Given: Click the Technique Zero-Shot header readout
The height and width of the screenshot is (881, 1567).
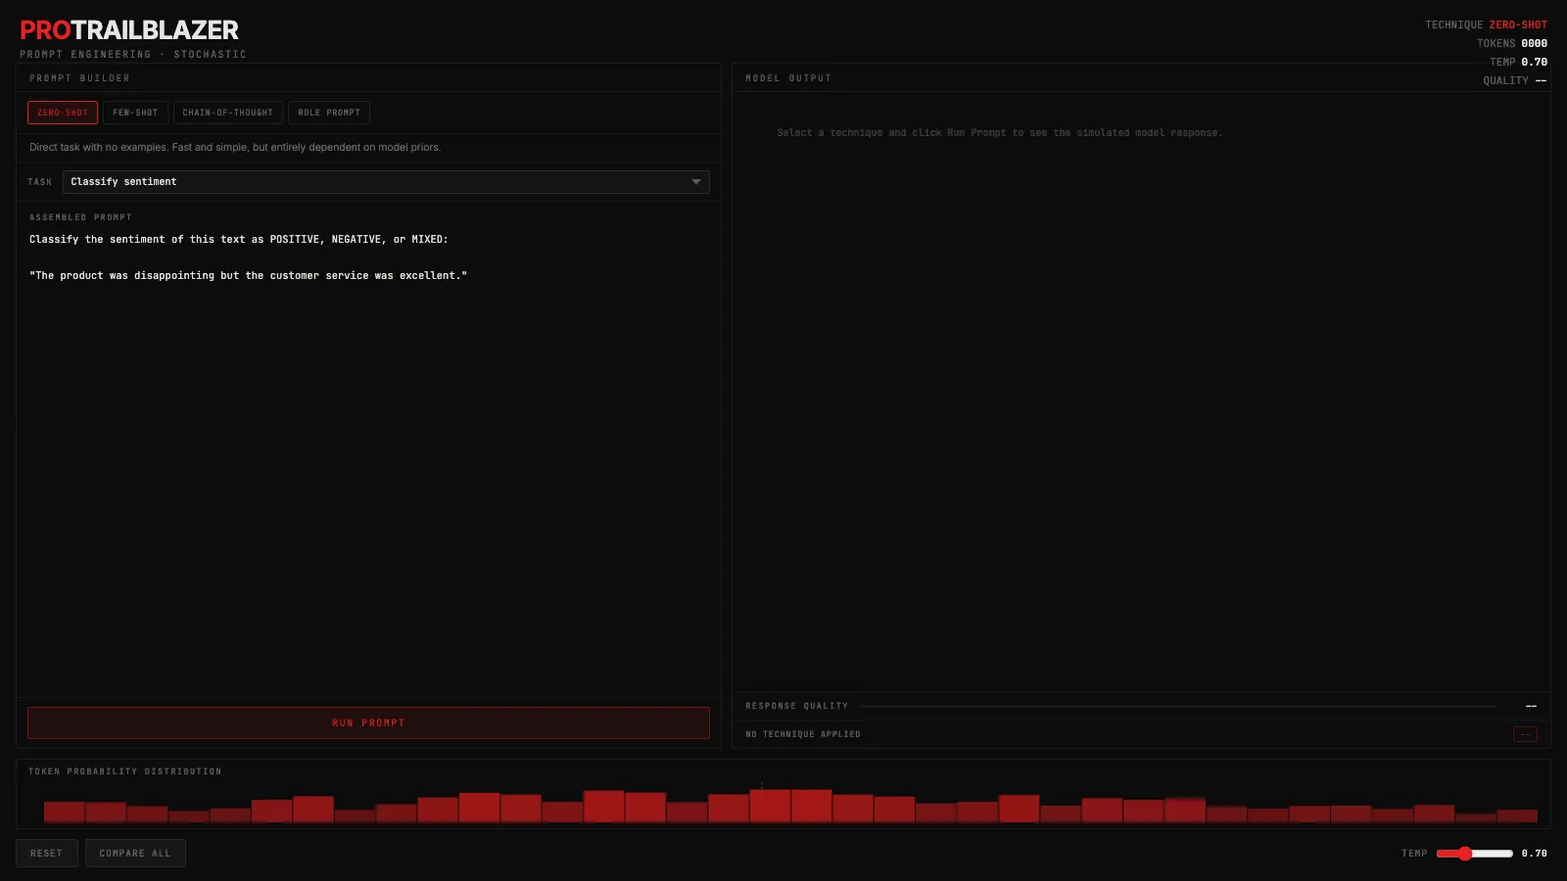Looking at the screenshot, I should click(x=1486, y=24).
